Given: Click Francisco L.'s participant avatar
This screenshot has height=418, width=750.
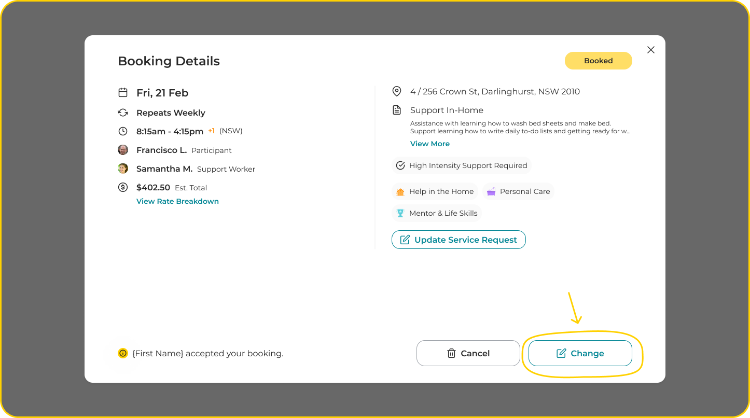Looking at the screenshot, I should coord(123,150).
